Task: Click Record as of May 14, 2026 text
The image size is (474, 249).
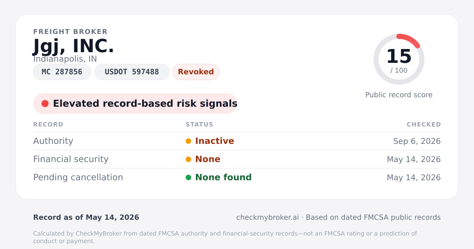Action: pyautogui.click(x=86, y=217)
